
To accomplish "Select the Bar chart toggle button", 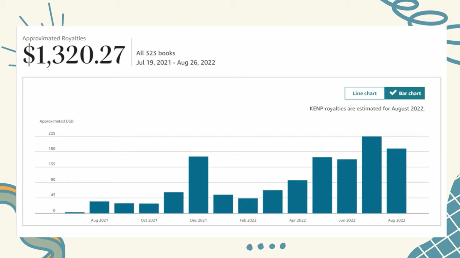I will (x=404, y=93).
